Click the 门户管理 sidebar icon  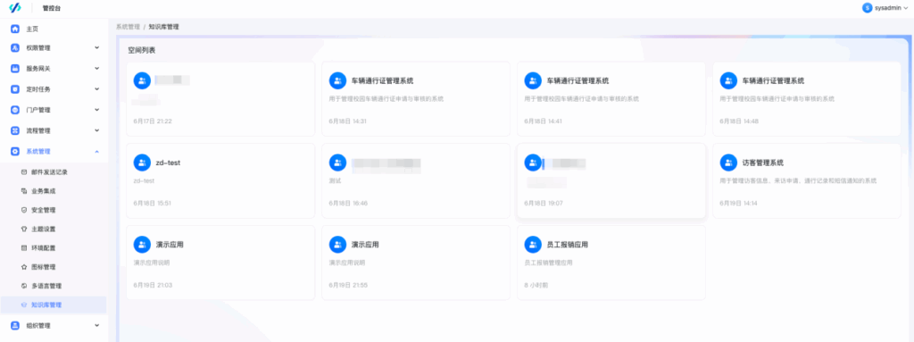pyautogui.click(x=15, y=110)
